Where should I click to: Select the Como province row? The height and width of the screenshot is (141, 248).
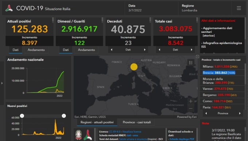(x=222, y=101)
